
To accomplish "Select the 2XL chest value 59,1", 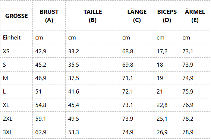I will click(x=41, y=119).
